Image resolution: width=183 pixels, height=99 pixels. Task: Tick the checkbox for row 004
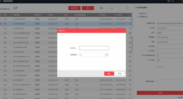tap(1, 33)
